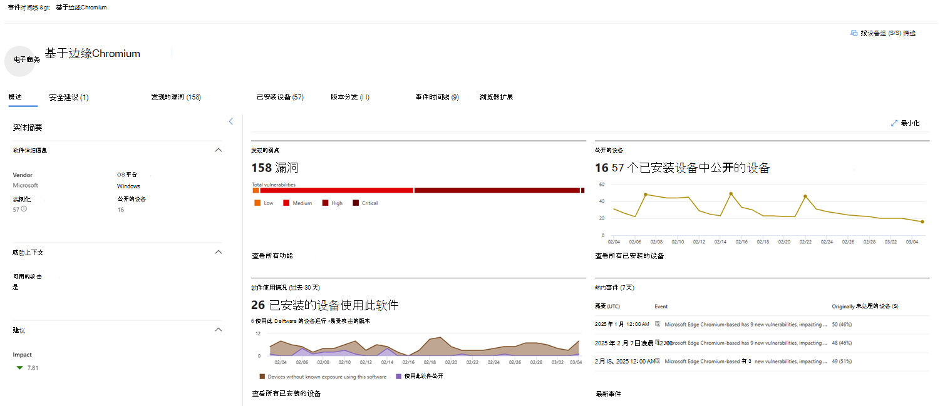The image size is (940, 406).
Task: Open view all installed devices link under software usage
Action: click(286, 393)
